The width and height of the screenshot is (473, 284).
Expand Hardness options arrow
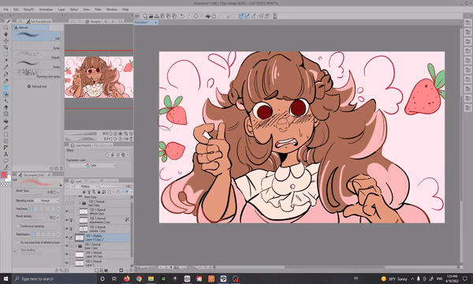(x=58, y=208)
